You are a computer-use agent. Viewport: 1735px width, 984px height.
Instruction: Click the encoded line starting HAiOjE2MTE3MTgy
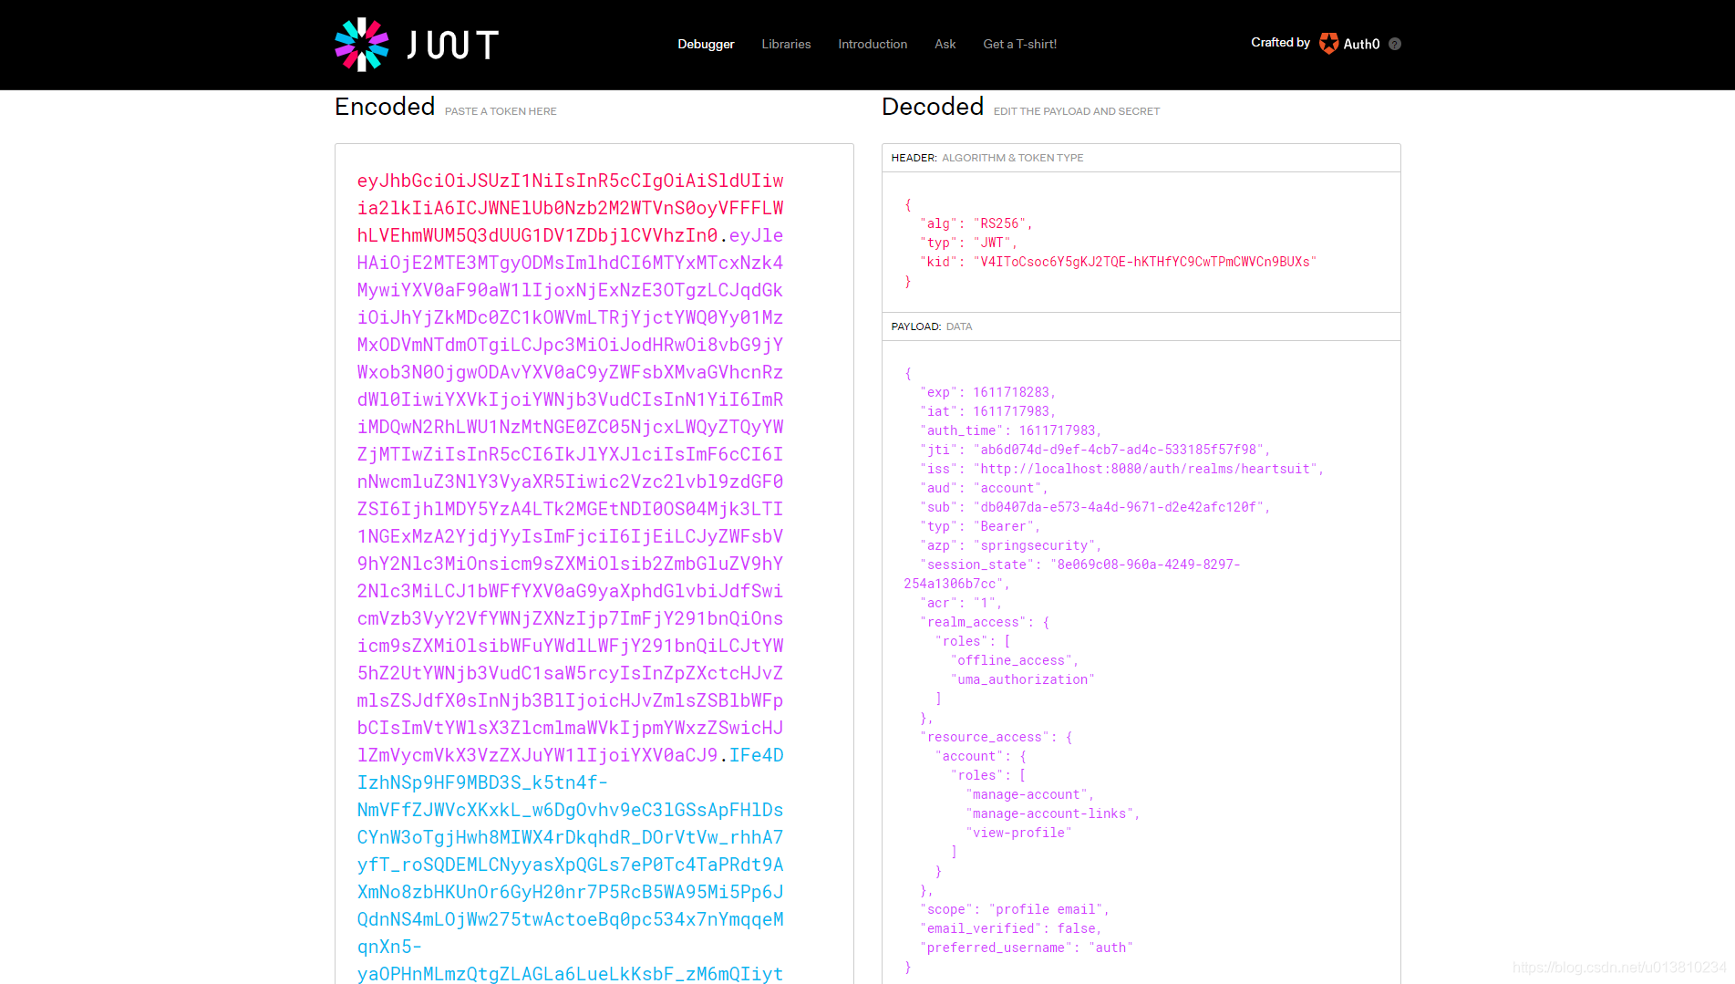pos(571,263)
